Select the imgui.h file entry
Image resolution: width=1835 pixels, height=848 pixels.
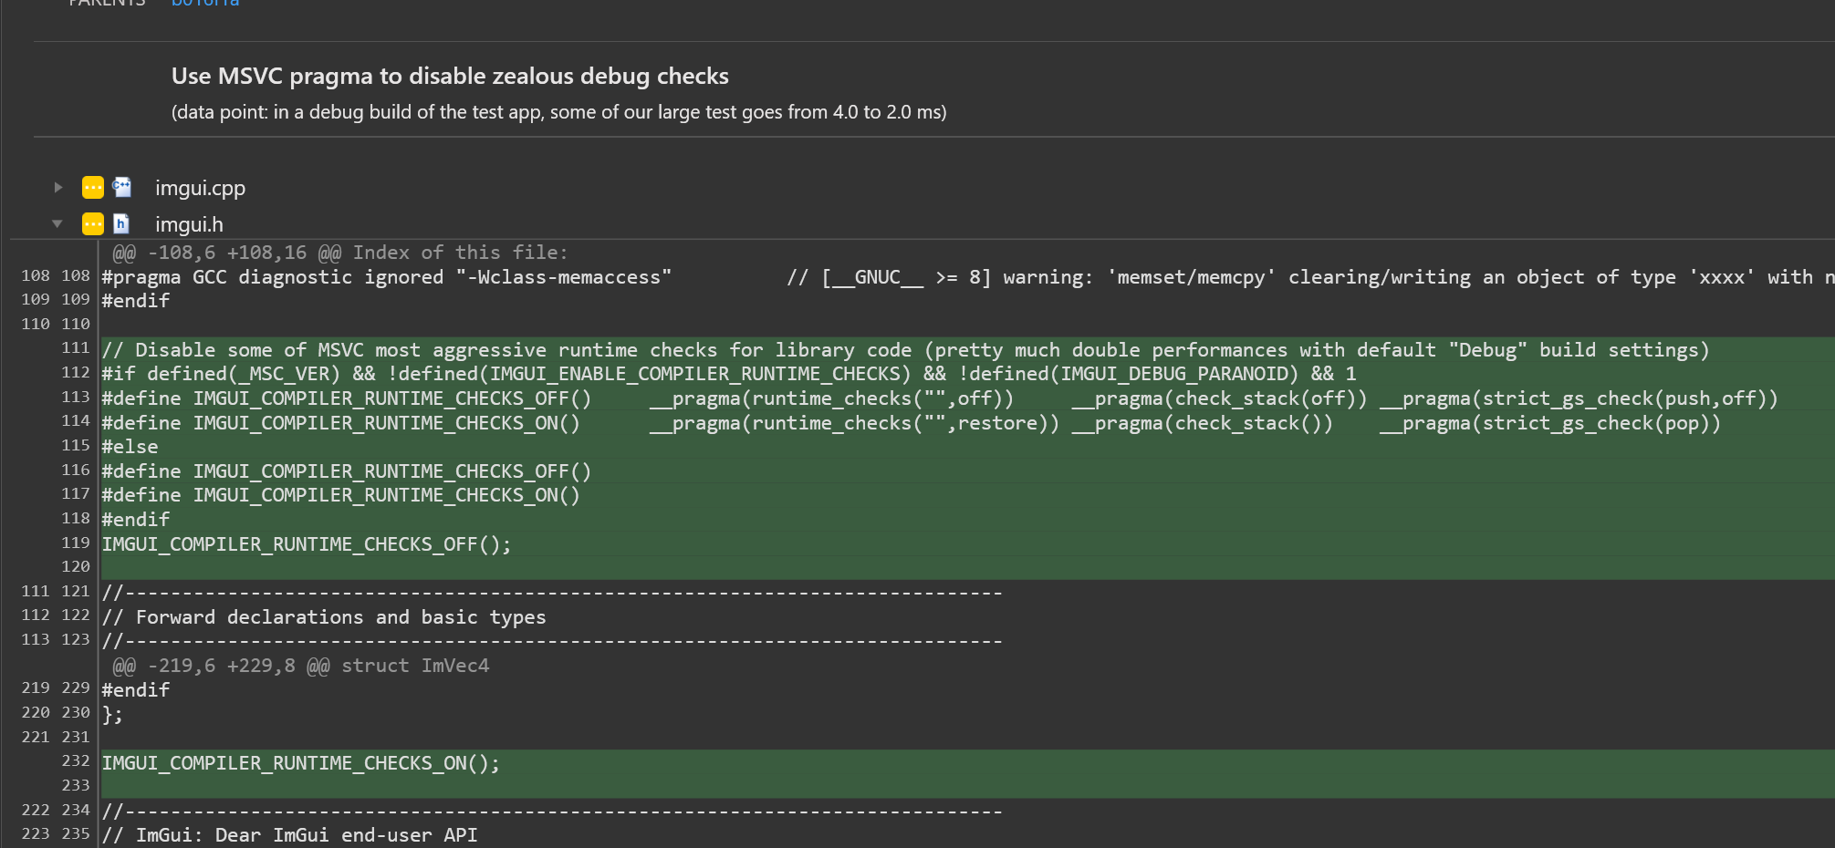click(x=189, y=224)
